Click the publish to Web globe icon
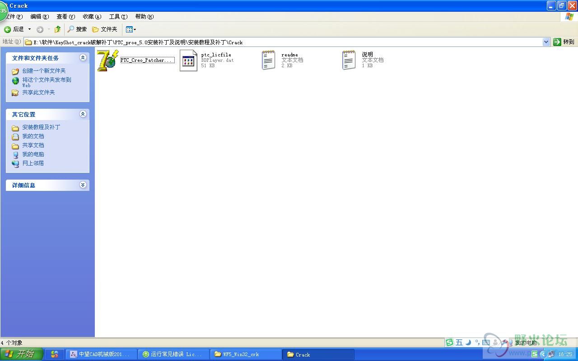Screen dimensions: 578x361 (15, 81)
